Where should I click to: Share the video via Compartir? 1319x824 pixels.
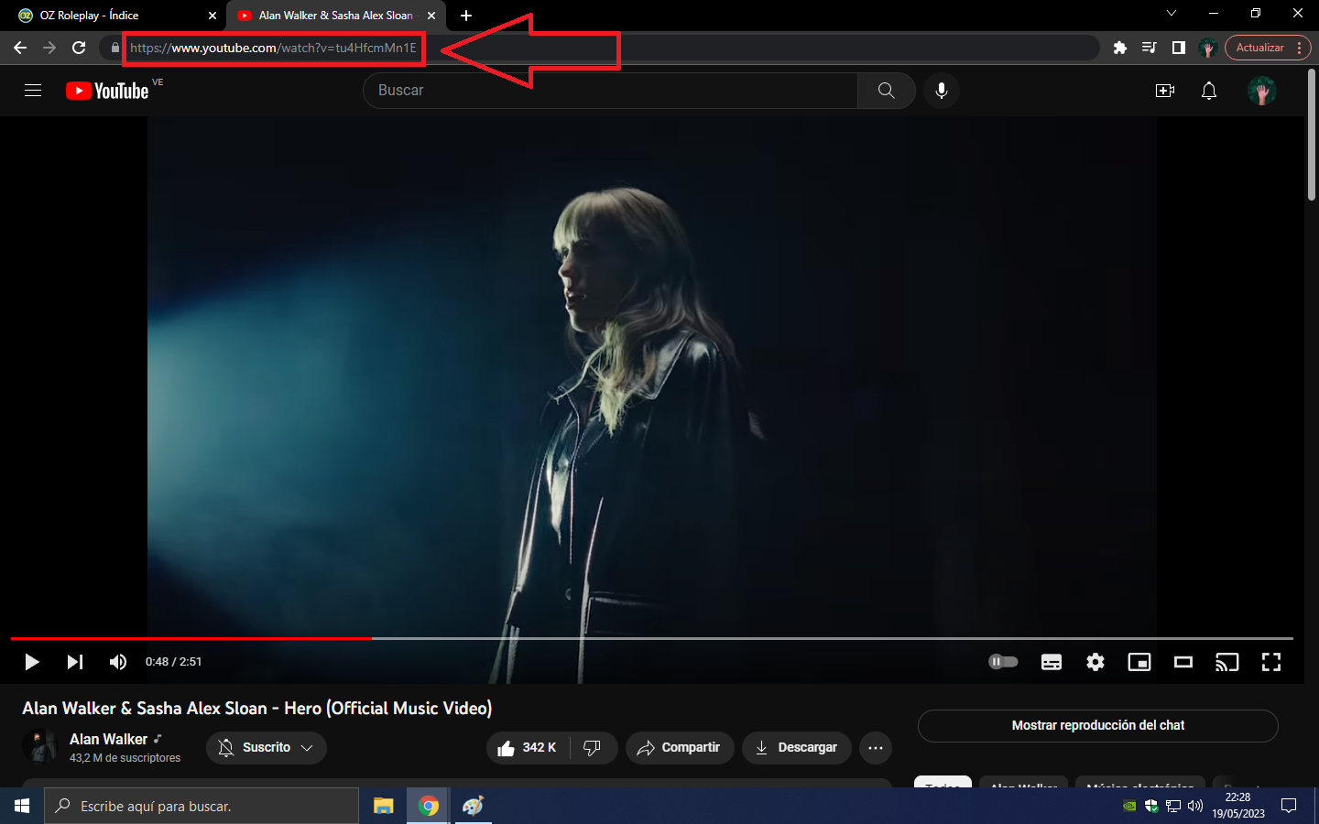point(680,748)
